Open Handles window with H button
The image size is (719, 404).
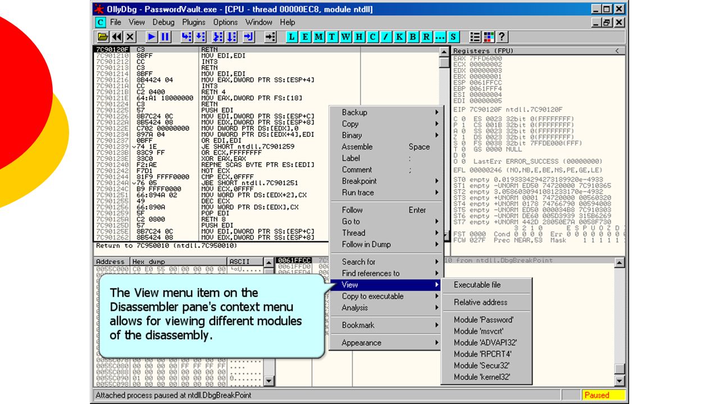[x=359, y=37]
